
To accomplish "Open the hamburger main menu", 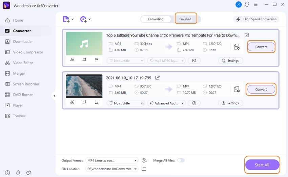I will coord(256,4).
